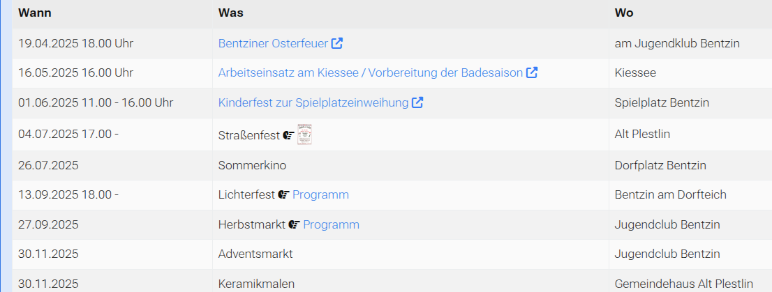
Task: Open the Bentziner Osterfeuer link
Action: [x=273, y=43]
